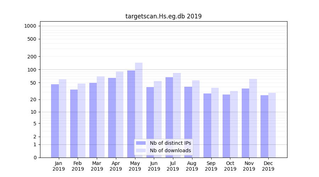Click the Apr 2019 x-axis label

(116, 166)
